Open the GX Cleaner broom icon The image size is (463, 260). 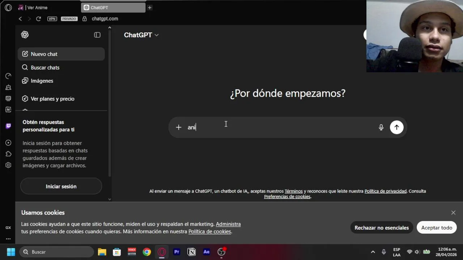click(8, 87)
